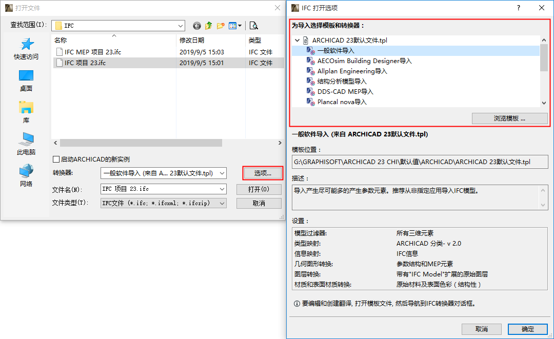Click ARCHICAD 分类- v 2.0 setting value
This screenshot has width=554, height=339.
tap(428, 243)
